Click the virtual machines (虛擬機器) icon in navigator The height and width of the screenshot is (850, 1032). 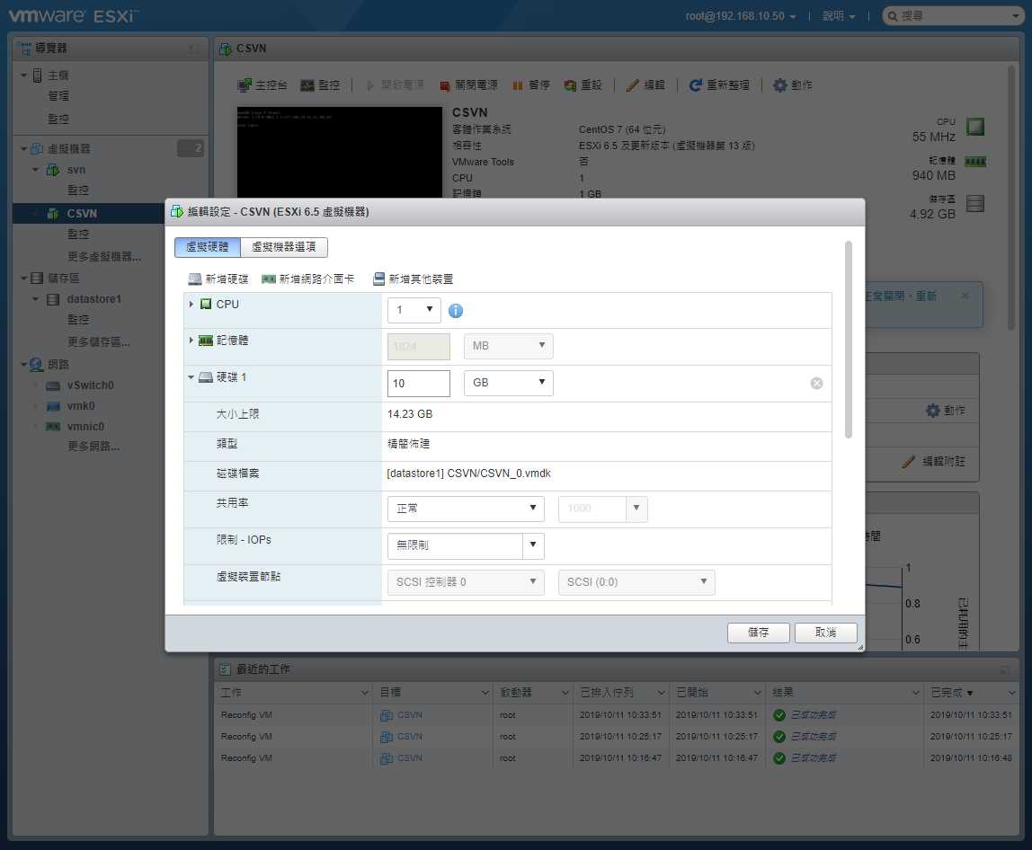tap(37, 148)
